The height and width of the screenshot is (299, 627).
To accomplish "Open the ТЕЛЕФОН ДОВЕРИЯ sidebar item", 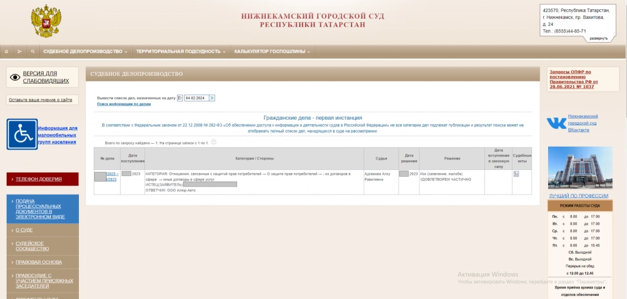I will (42, 179).
